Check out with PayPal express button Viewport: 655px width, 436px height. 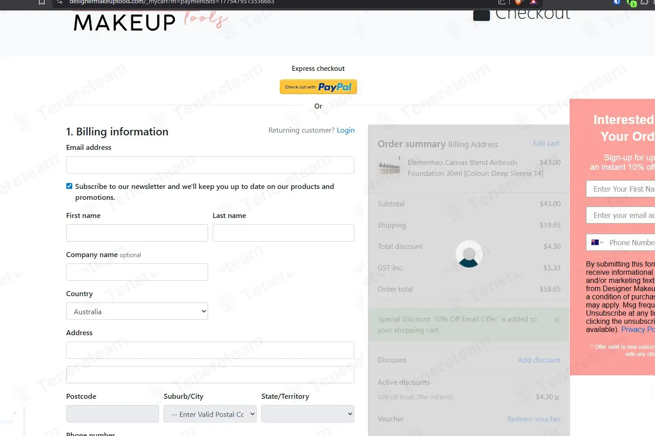pos(318,87)
